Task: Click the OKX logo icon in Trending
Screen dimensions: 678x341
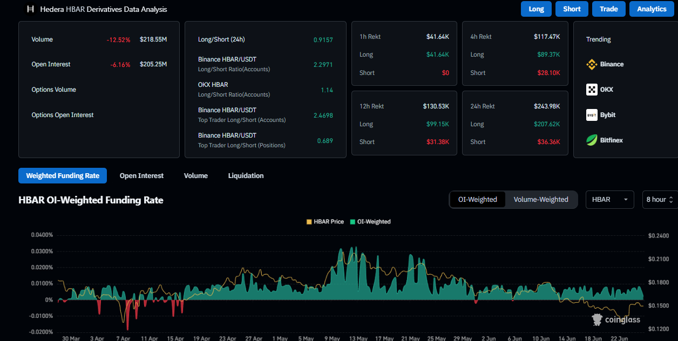Action: [x=592, y=90]
